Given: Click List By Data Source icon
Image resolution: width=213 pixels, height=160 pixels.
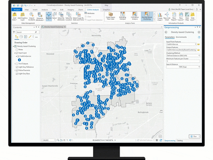Looking at the screenshot, I should click(x=21, y=37).
